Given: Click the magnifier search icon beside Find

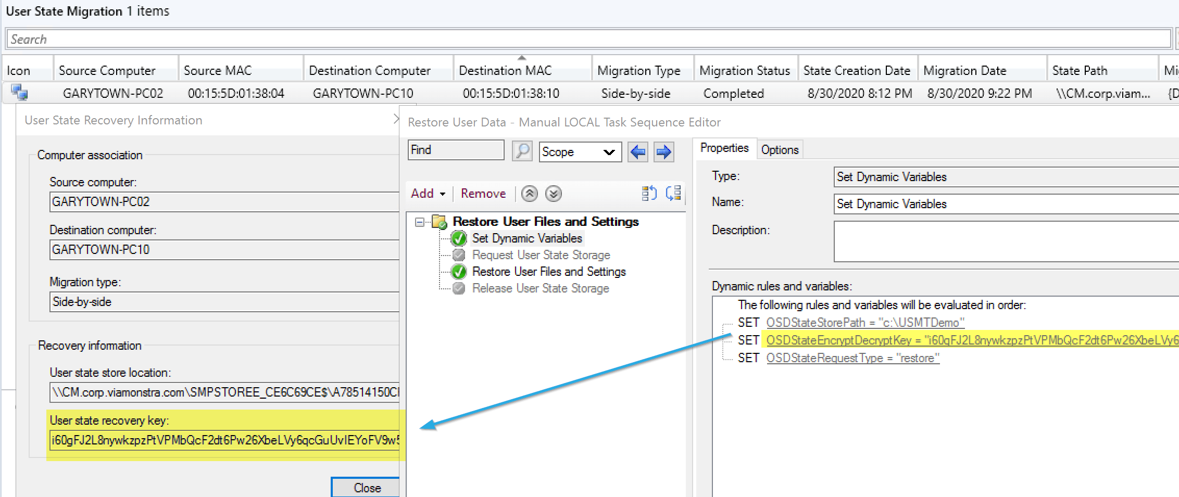Looking at the screenshot, I should [522, 151].
